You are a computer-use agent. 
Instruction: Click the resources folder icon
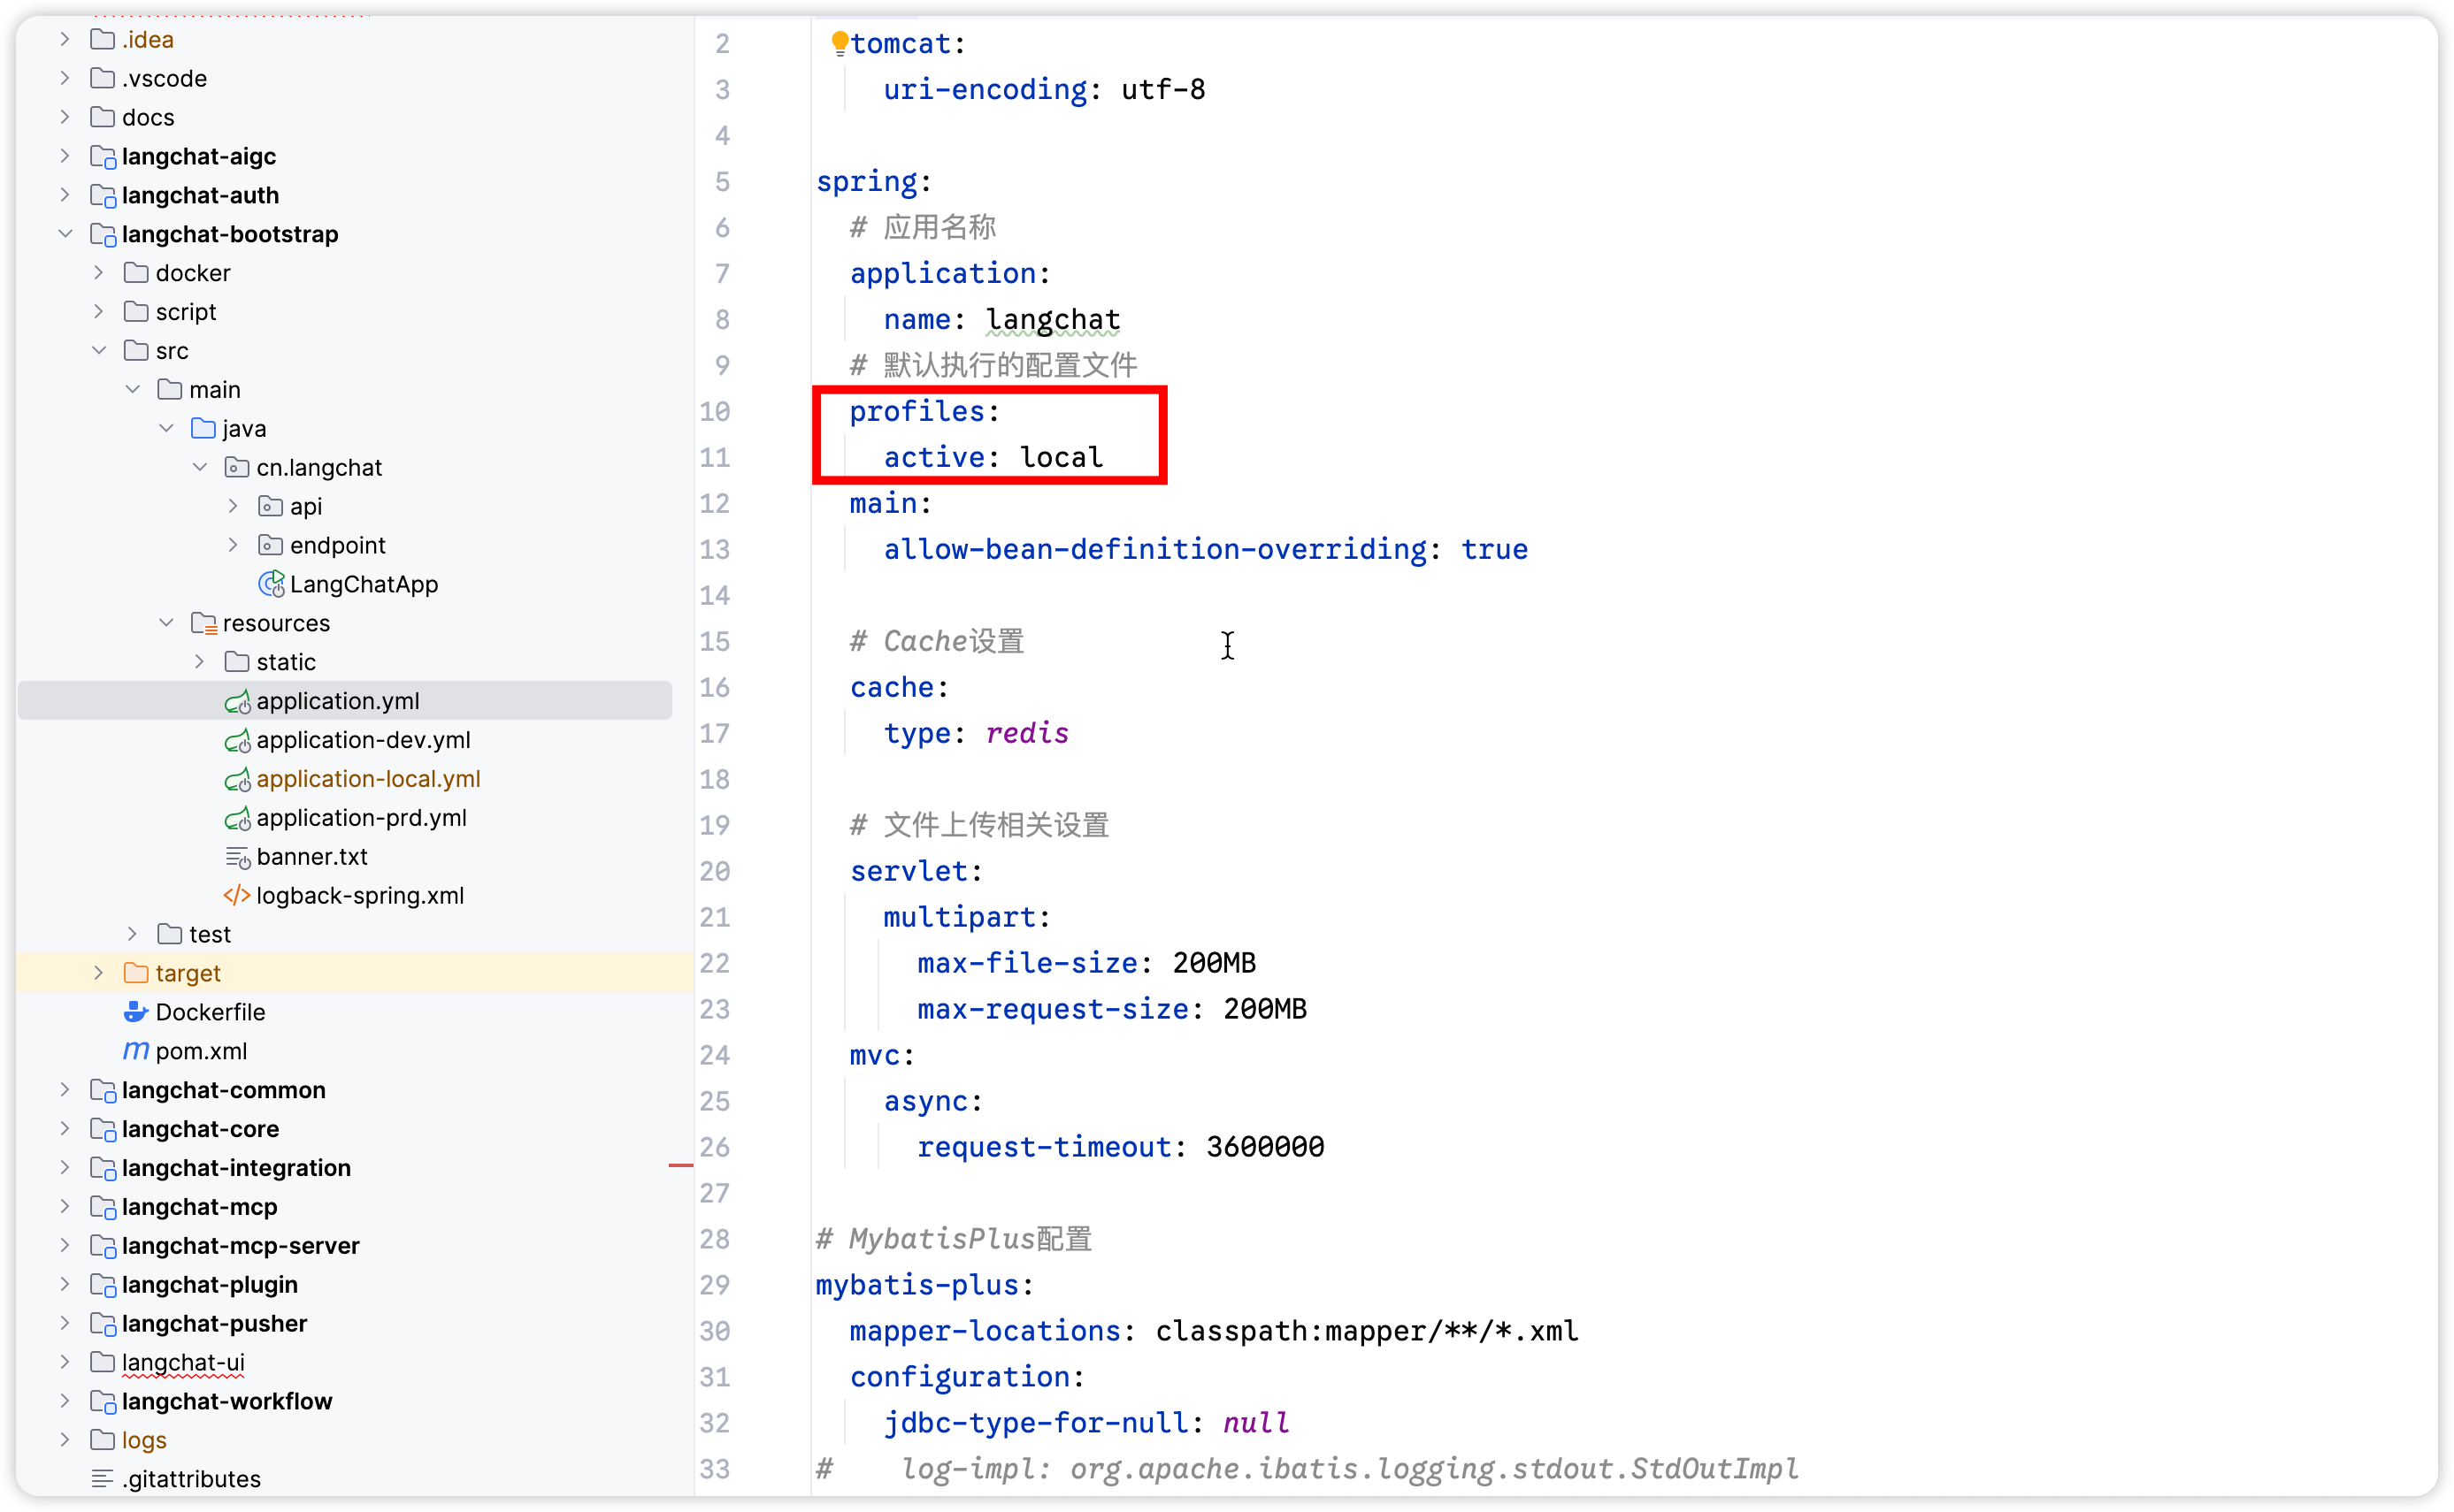(203, 623)
